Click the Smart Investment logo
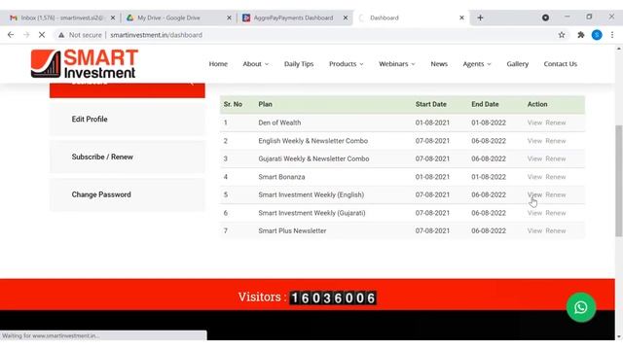Screen dimensions: 623x350 [x=85, y=63]
